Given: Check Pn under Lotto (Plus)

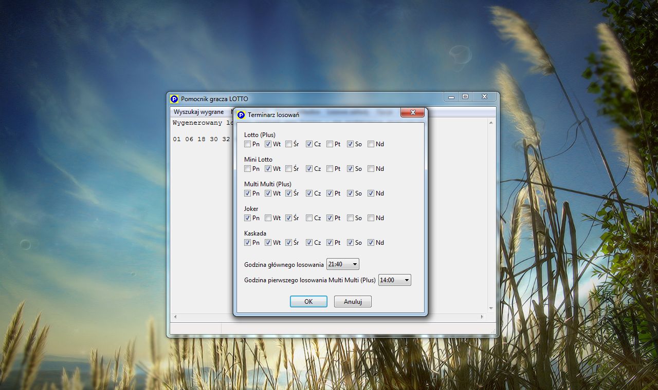Looking at the screenshot, I should [248, 144].
